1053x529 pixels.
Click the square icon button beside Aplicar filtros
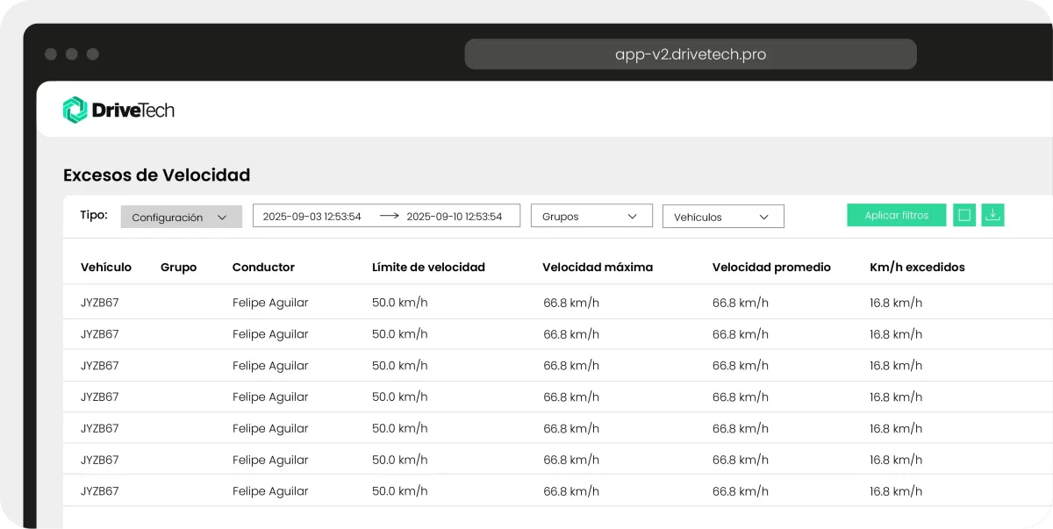964,215
